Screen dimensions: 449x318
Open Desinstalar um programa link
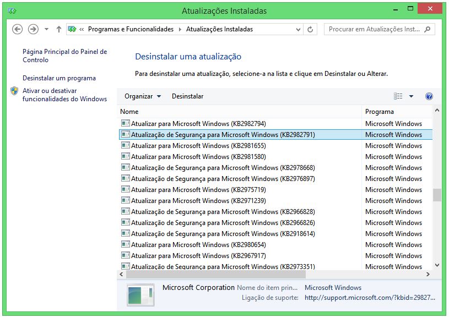pyautogui.click(x=59, y=78)
